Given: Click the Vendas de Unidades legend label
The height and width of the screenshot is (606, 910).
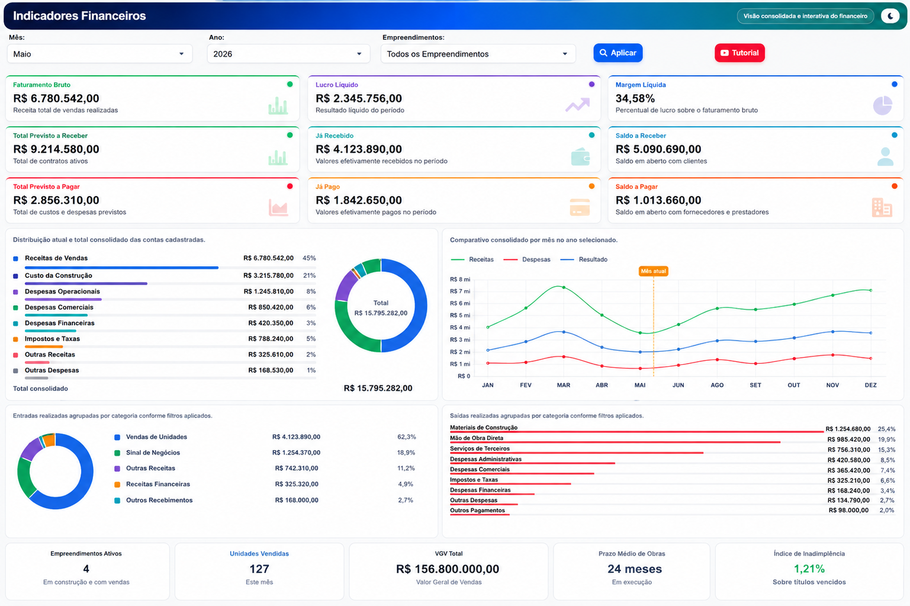Looking at the screenshot, I should [x=156, y=437].
